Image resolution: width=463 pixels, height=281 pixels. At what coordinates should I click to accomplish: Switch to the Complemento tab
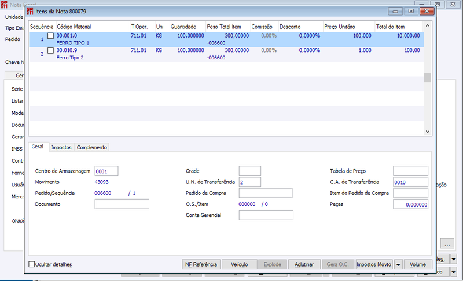point(92,147)
